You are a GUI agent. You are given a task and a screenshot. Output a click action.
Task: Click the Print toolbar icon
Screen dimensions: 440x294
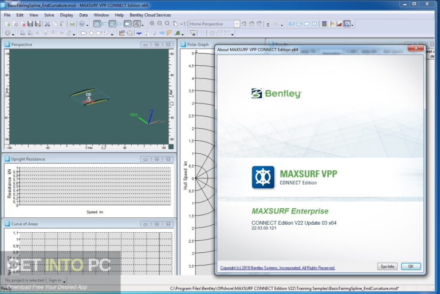coord(72,24)
